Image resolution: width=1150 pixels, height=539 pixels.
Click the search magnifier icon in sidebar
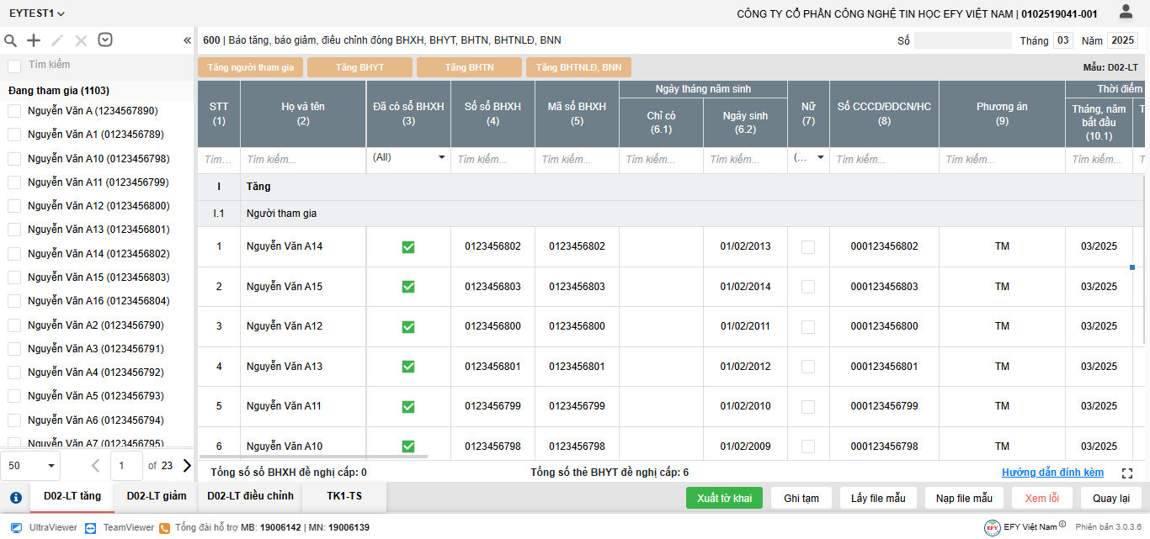(x=11, y=40)
